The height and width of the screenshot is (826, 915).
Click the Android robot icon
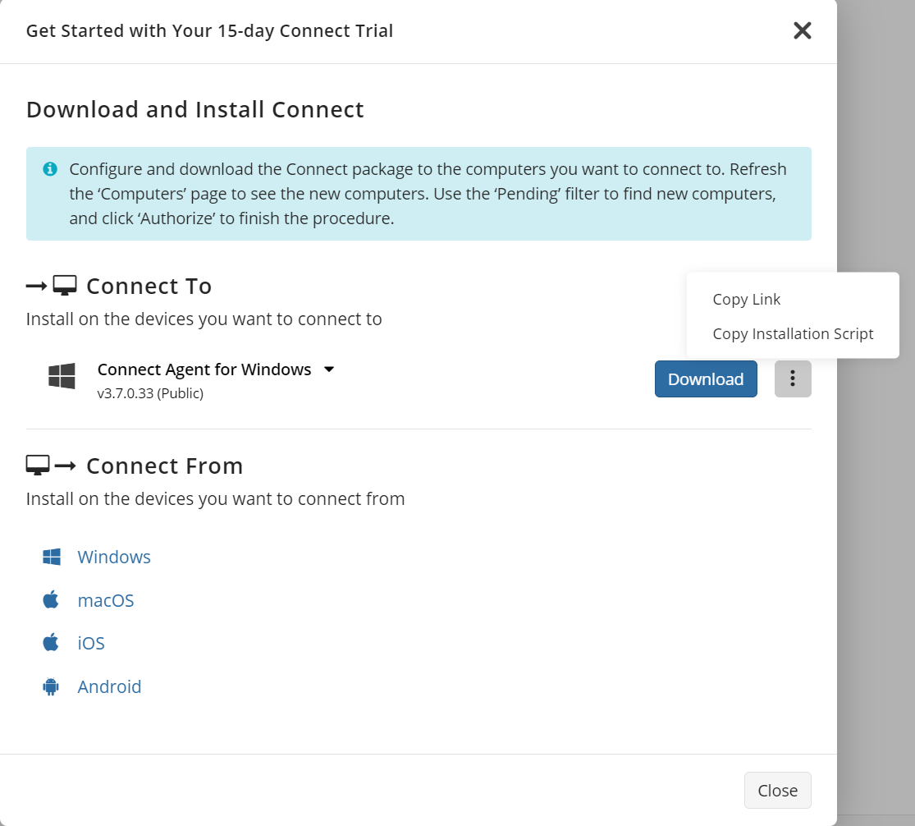click(51, 686)
